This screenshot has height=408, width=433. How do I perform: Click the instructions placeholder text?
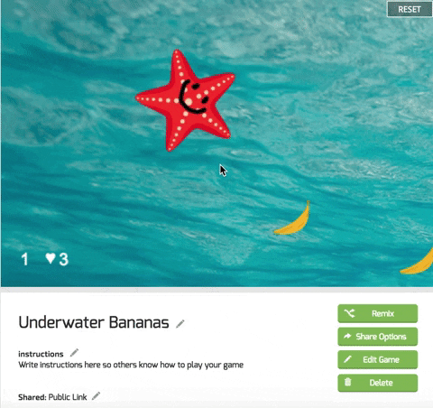[x=131, y=365]
